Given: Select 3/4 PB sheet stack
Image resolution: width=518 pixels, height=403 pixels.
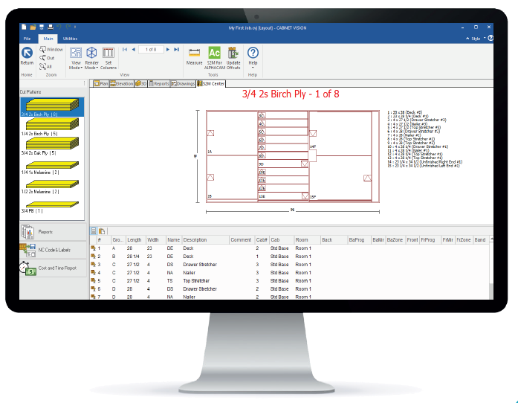Looking at the screenshot, I should pyautogui.click(x=52, y=207).
